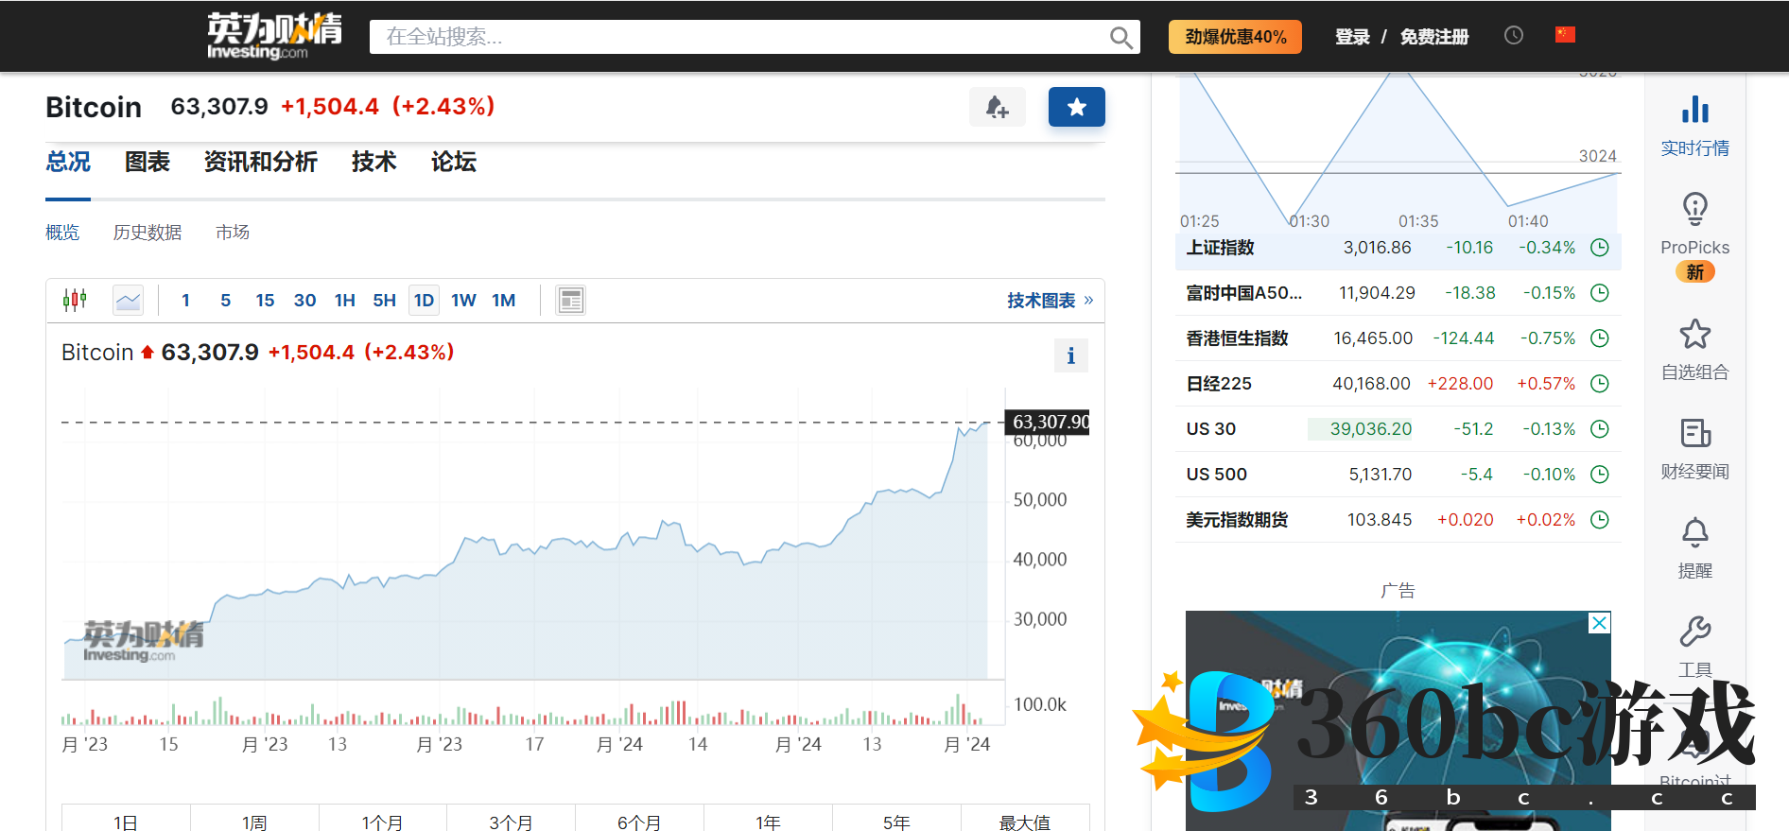
Task: Open the 历史数据 sub-tab
Action: point(147,233)
